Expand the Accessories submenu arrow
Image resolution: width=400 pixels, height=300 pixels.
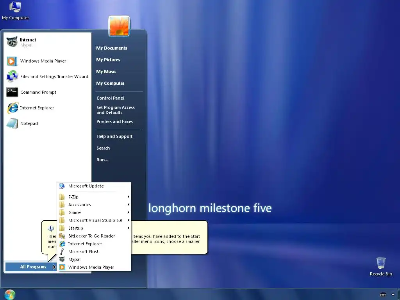click(x=128, y=205)
